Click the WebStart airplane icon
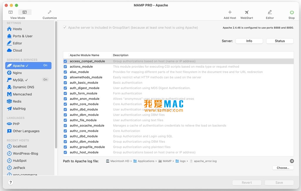This screenshot has height=191, width=301. (x=247, y=12)
